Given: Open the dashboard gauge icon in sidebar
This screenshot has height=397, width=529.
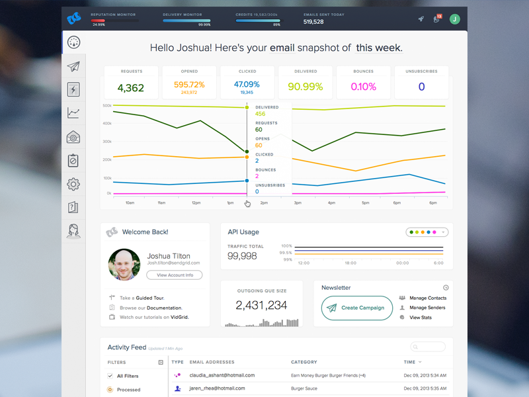Looking at the screenshot, I should (73, 42).
